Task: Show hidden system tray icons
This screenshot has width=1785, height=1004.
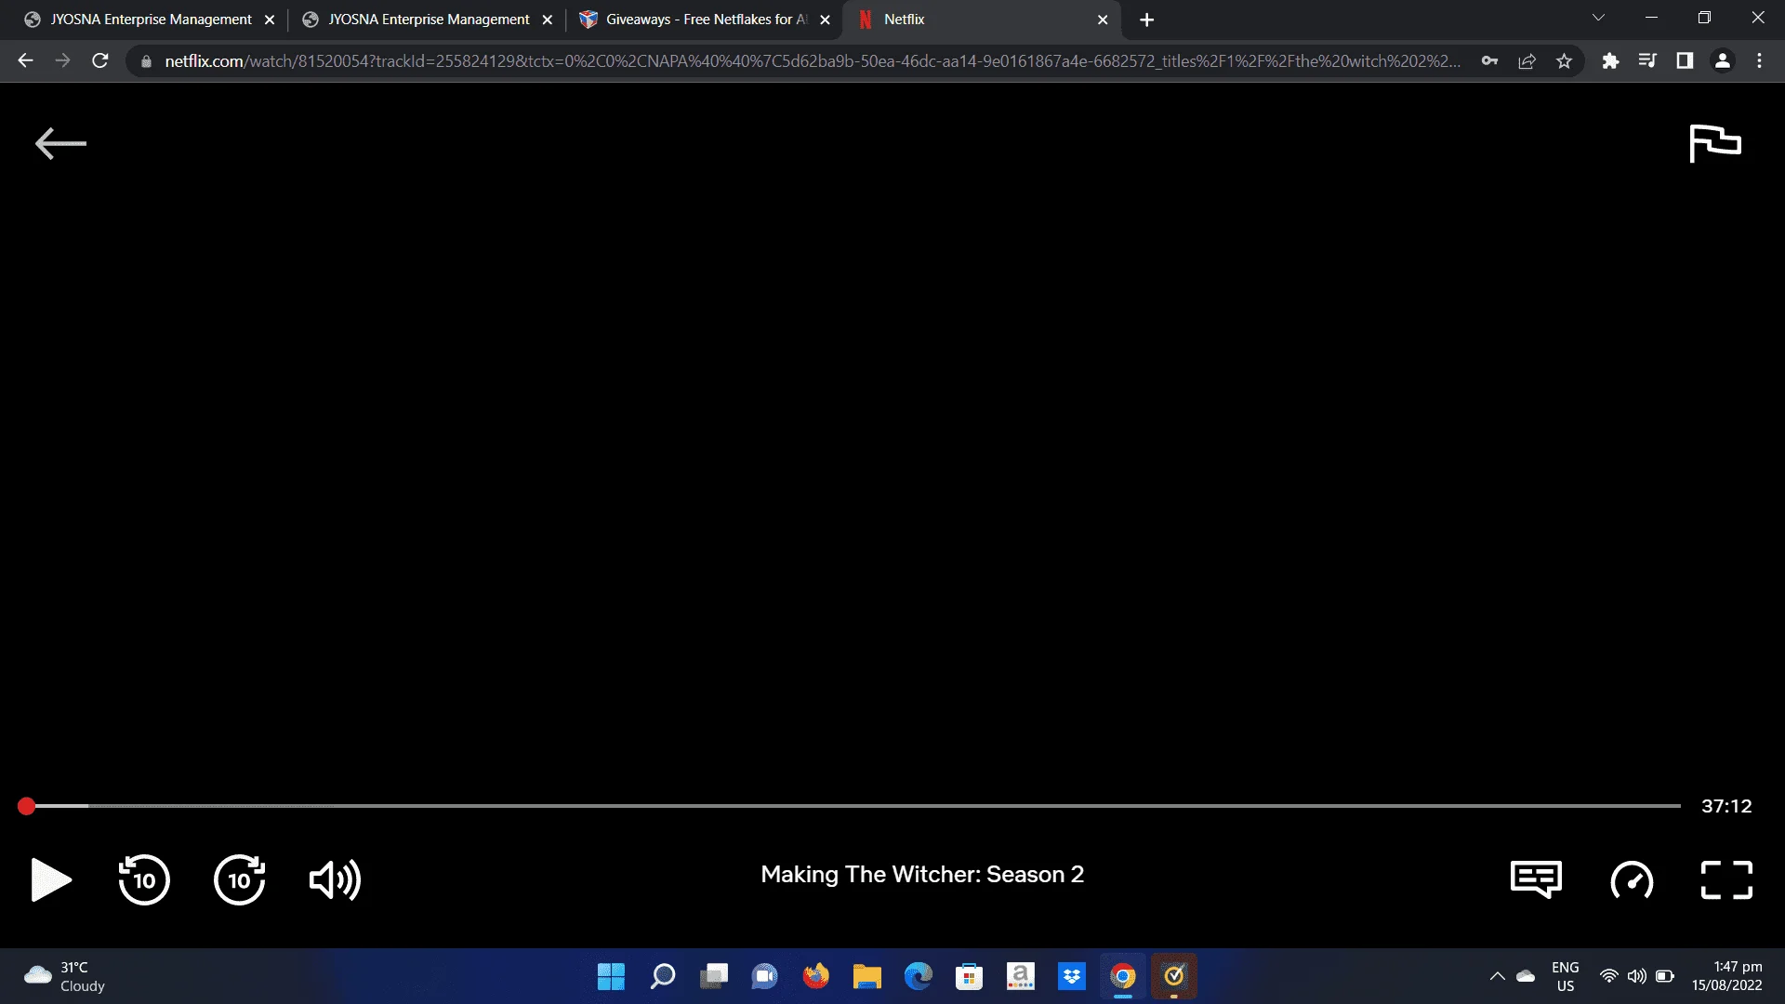Action: pos(1497,976)
